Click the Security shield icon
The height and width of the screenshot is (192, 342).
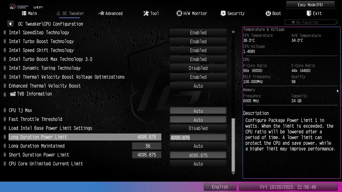tap(223, 13)
